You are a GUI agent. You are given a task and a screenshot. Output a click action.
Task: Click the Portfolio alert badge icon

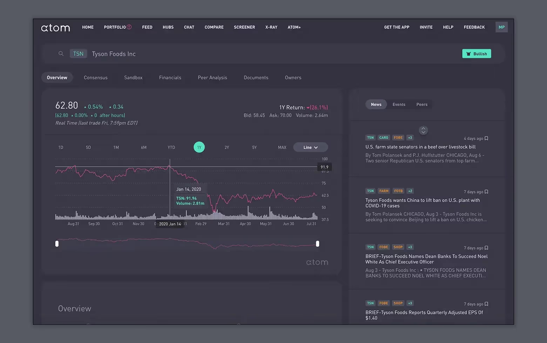click(129, 27)
